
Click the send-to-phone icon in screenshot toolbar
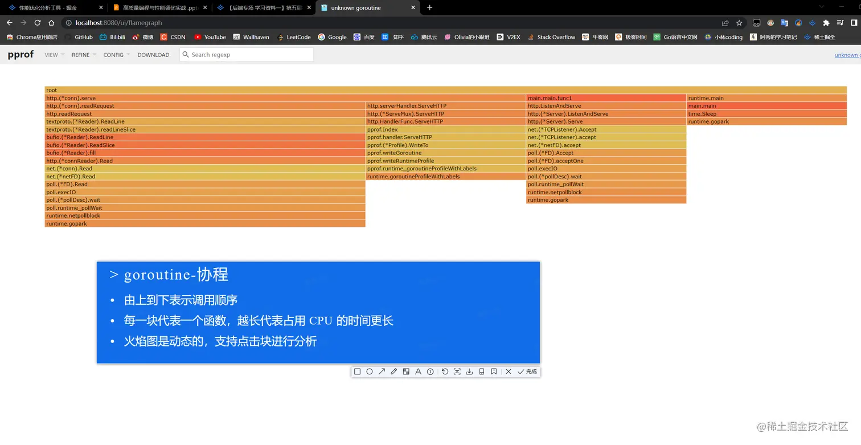[482, 371]
